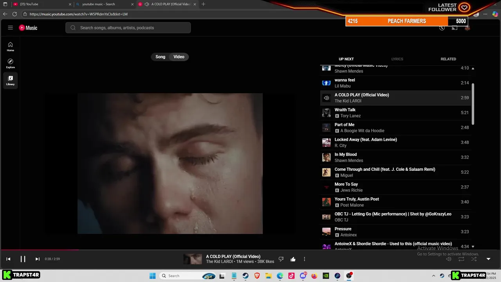Click the music video player area
Image resolution: width=501 pixels, height=282 pixels.
pos(170,163)
